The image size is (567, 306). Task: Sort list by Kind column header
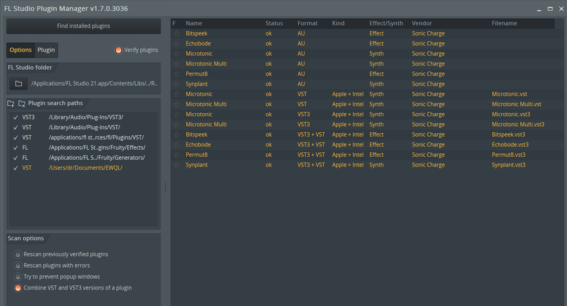pyautogui.click(x=338, y=23)
